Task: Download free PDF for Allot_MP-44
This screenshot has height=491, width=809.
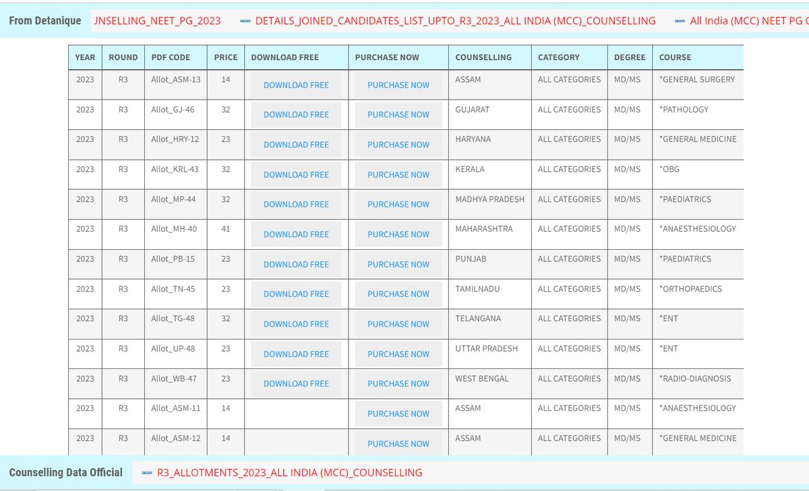Action: [x=296, y=204]
